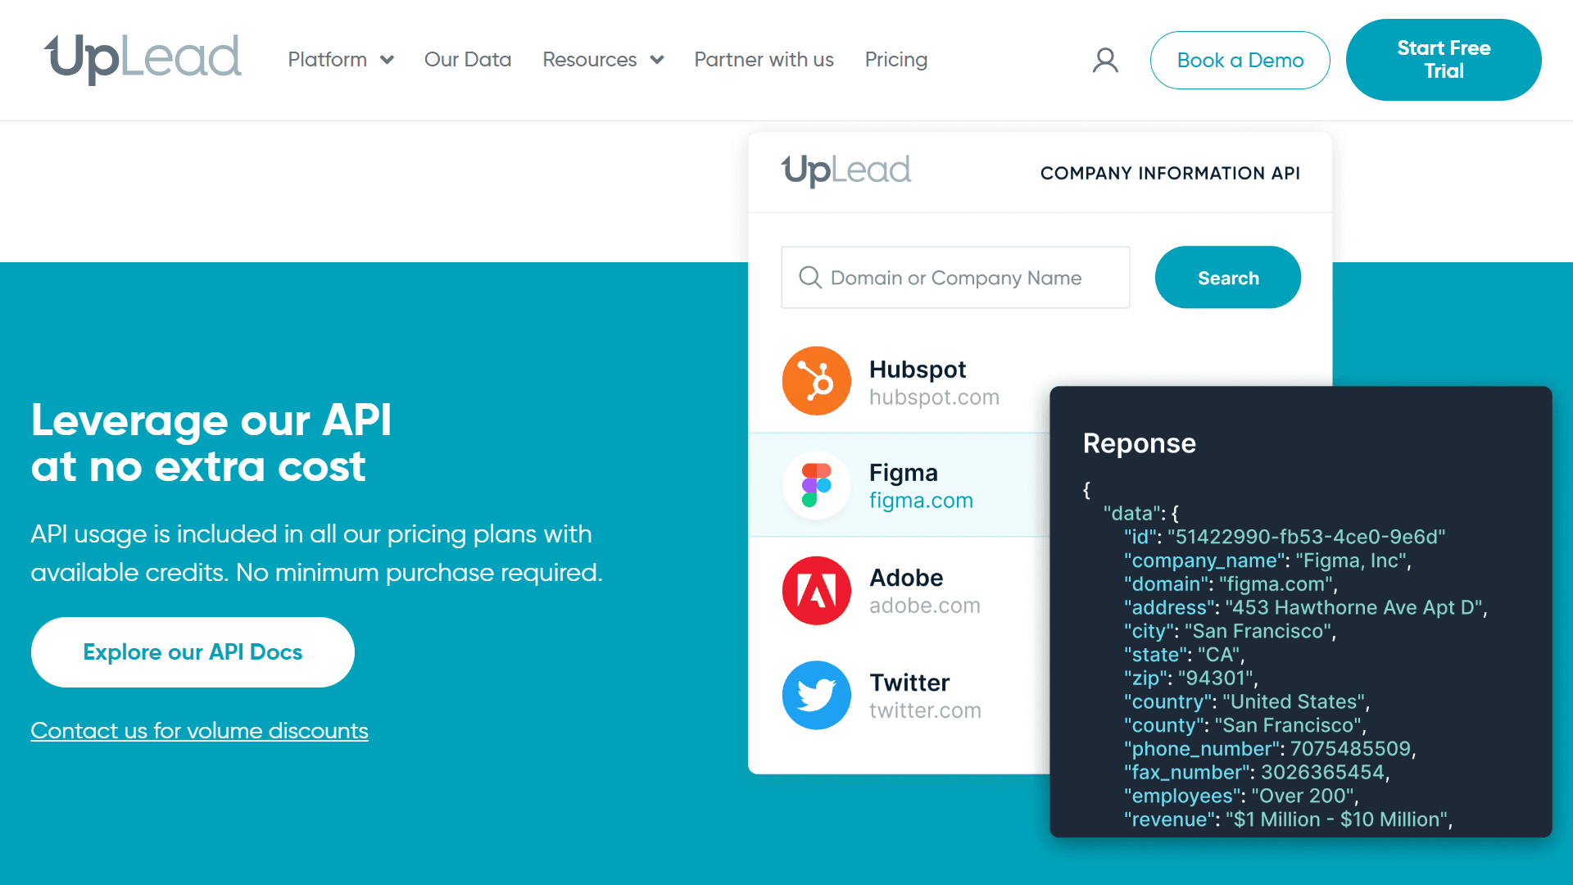This screenshot has width=1573, height=885.
Task: Select the Pricing menu item
Action: tap(896, 59)
